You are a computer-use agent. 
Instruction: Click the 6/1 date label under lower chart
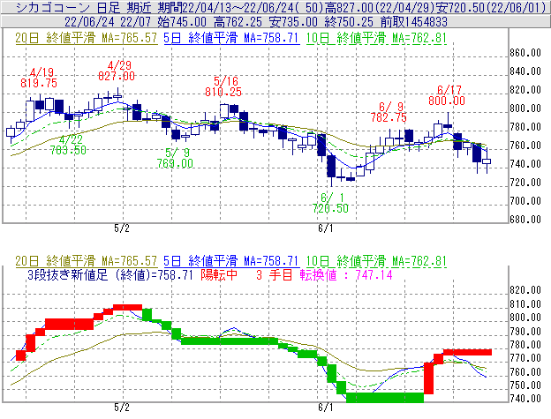coord(326,407)
